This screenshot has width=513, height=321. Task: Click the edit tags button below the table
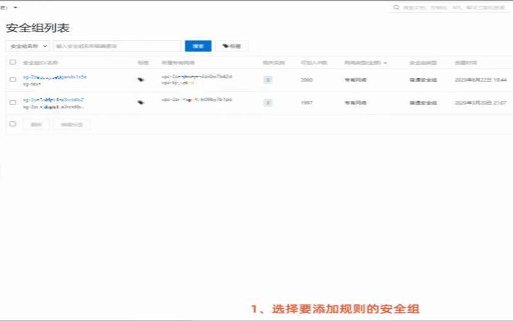coord(72,125)
